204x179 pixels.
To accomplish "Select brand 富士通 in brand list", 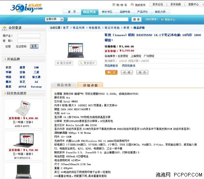I will tap(36, 77).
